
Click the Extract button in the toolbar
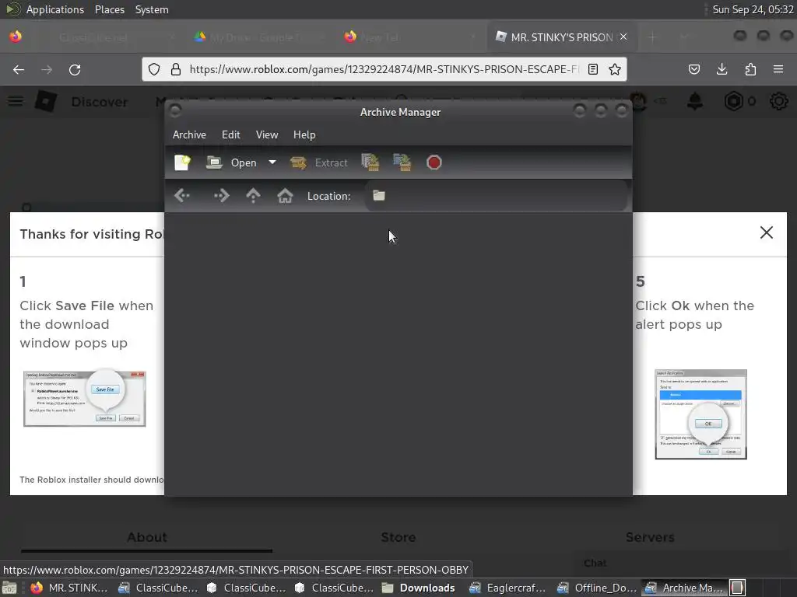(x=318, y=162)
